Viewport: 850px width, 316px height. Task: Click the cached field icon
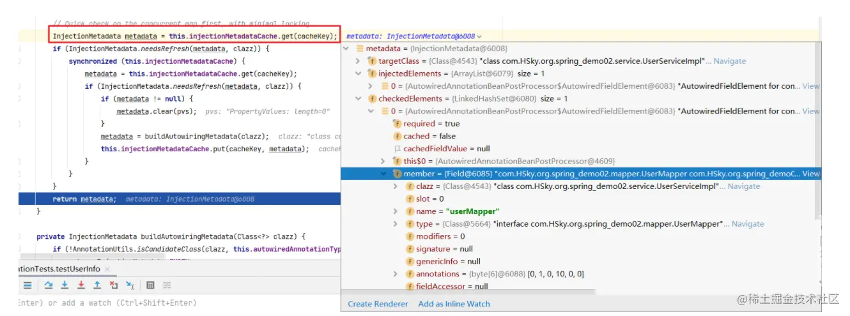(x=397, y=136)
